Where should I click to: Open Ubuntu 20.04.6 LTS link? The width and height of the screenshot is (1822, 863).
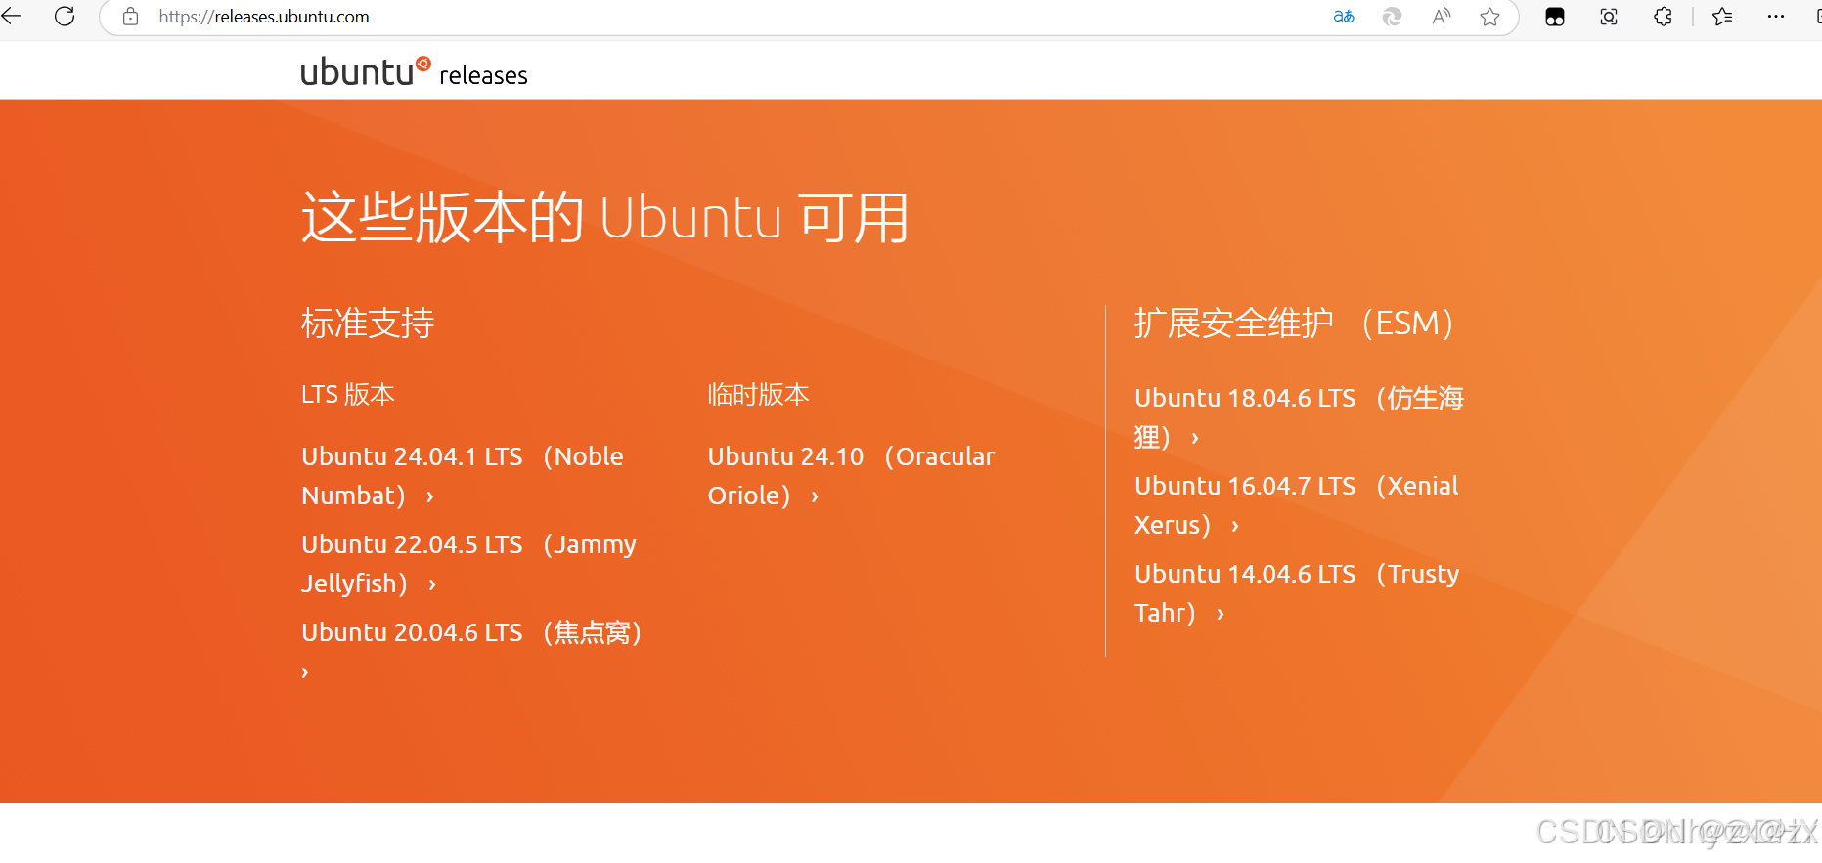(x=471, y=652)
